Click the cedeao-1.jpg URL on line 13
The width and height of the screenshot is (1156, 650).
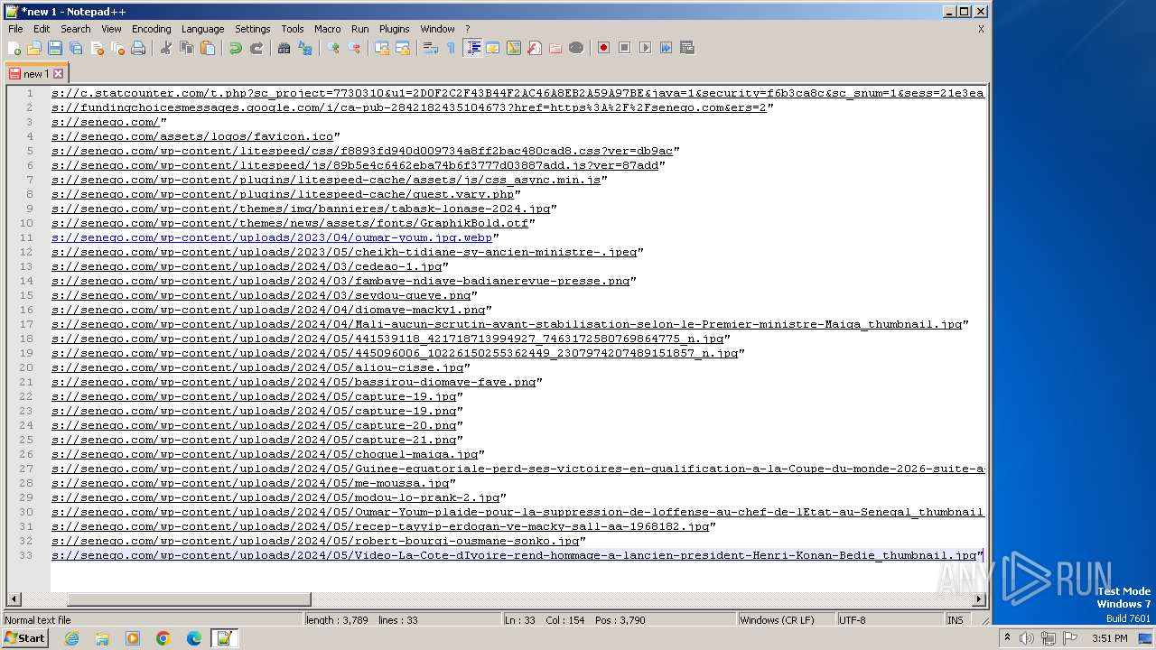click(x=247, y=266)
